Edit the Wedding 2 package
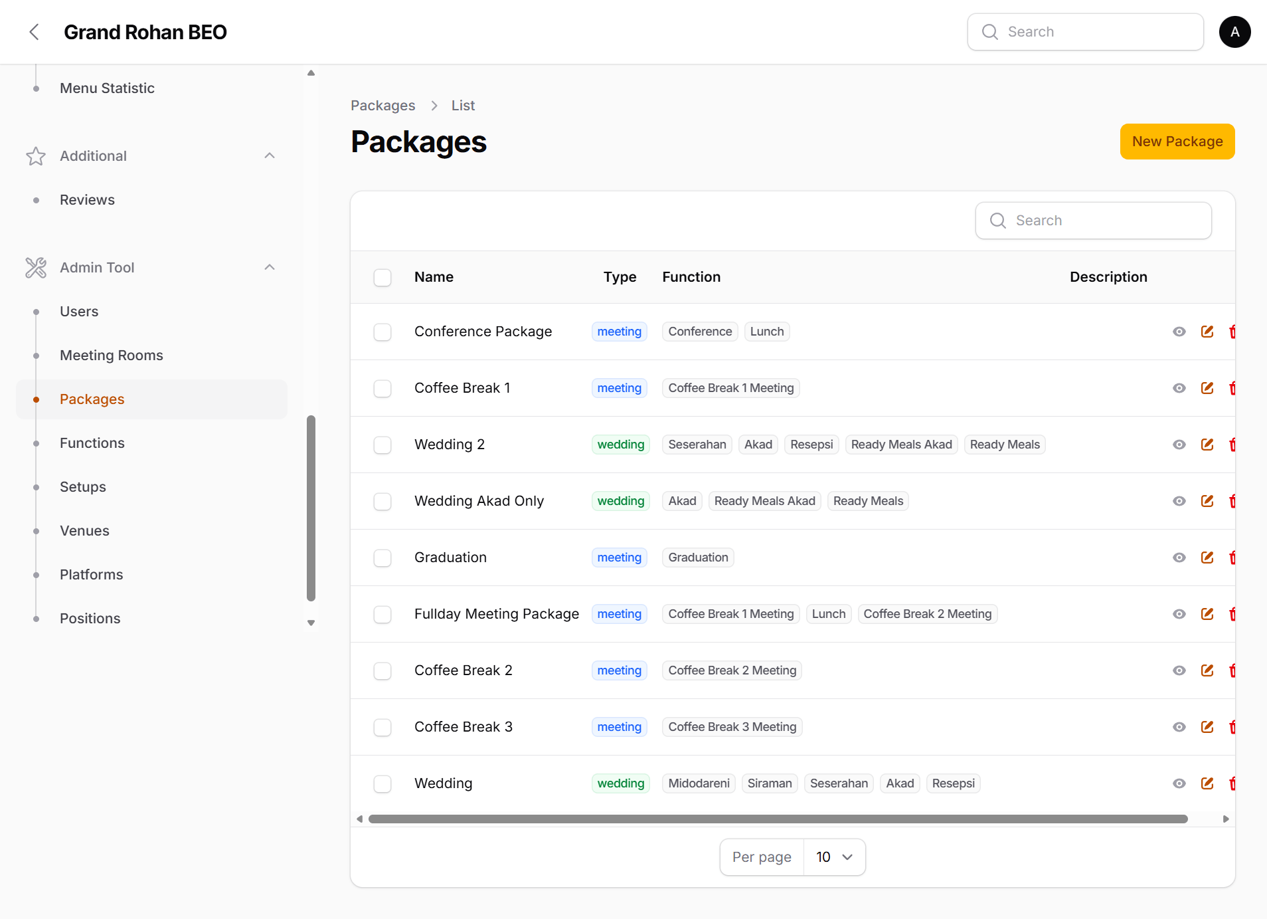This screenshot has height=919, width=1267. (x=1207, y=445)
